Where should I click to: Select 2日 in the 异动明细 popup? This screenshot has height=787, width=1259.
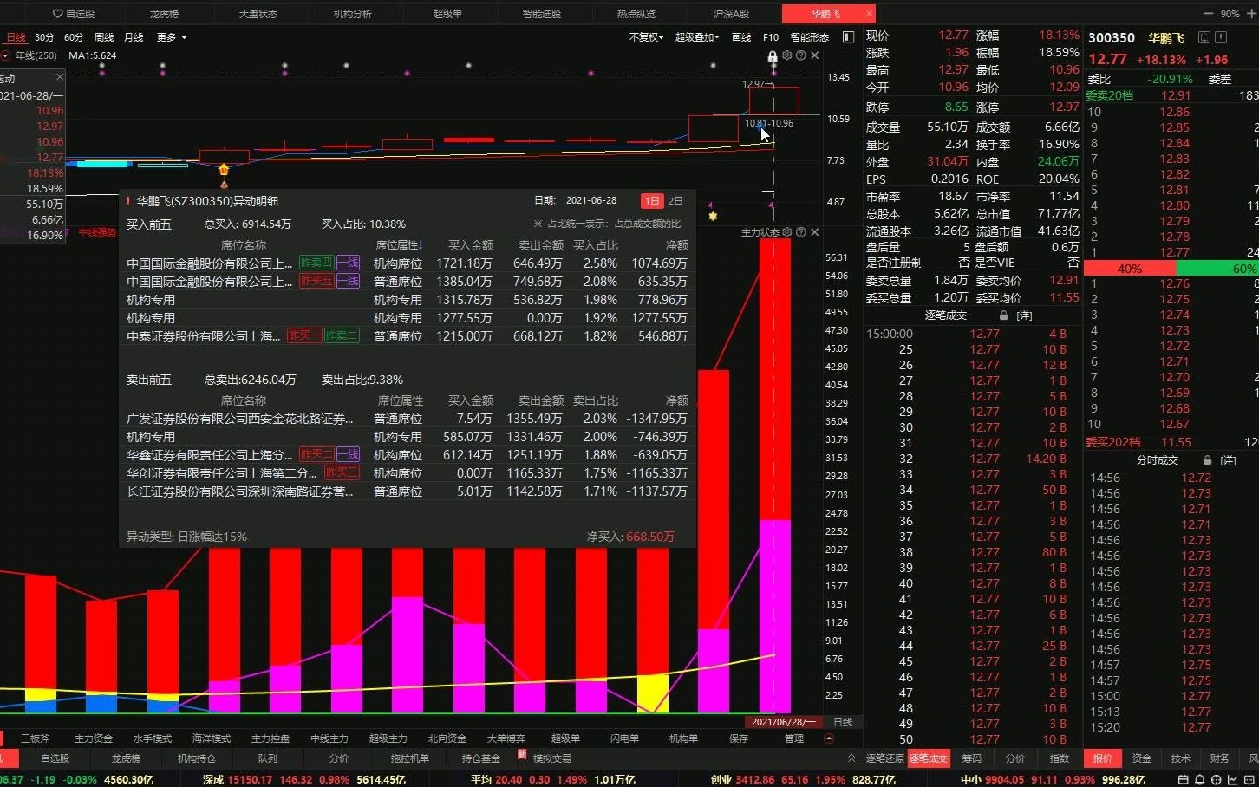675,201
